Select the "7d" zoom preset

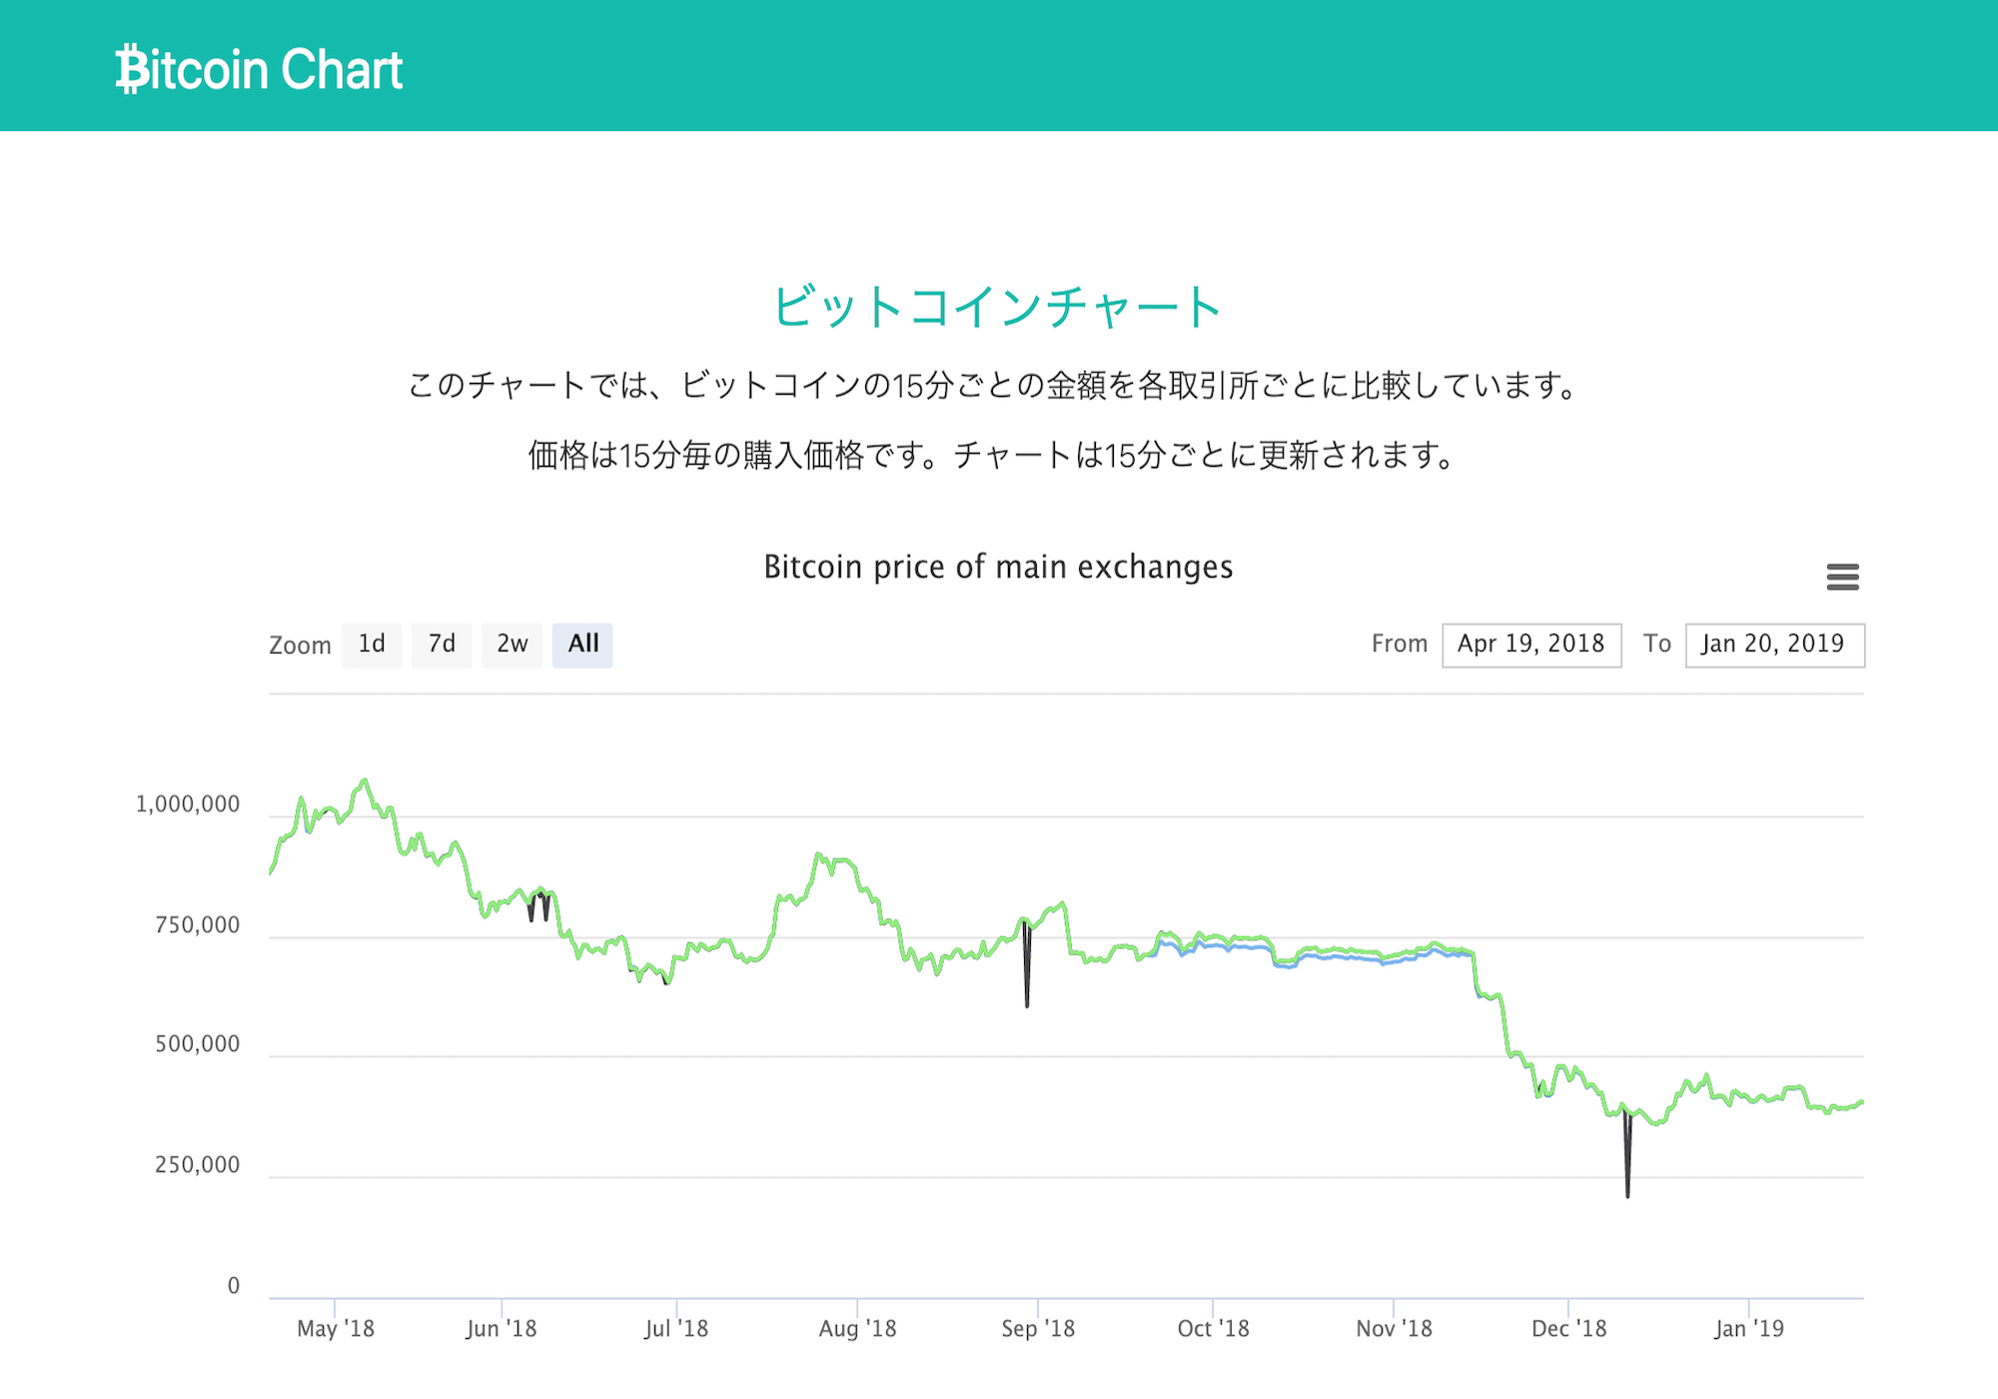(442, 645)
